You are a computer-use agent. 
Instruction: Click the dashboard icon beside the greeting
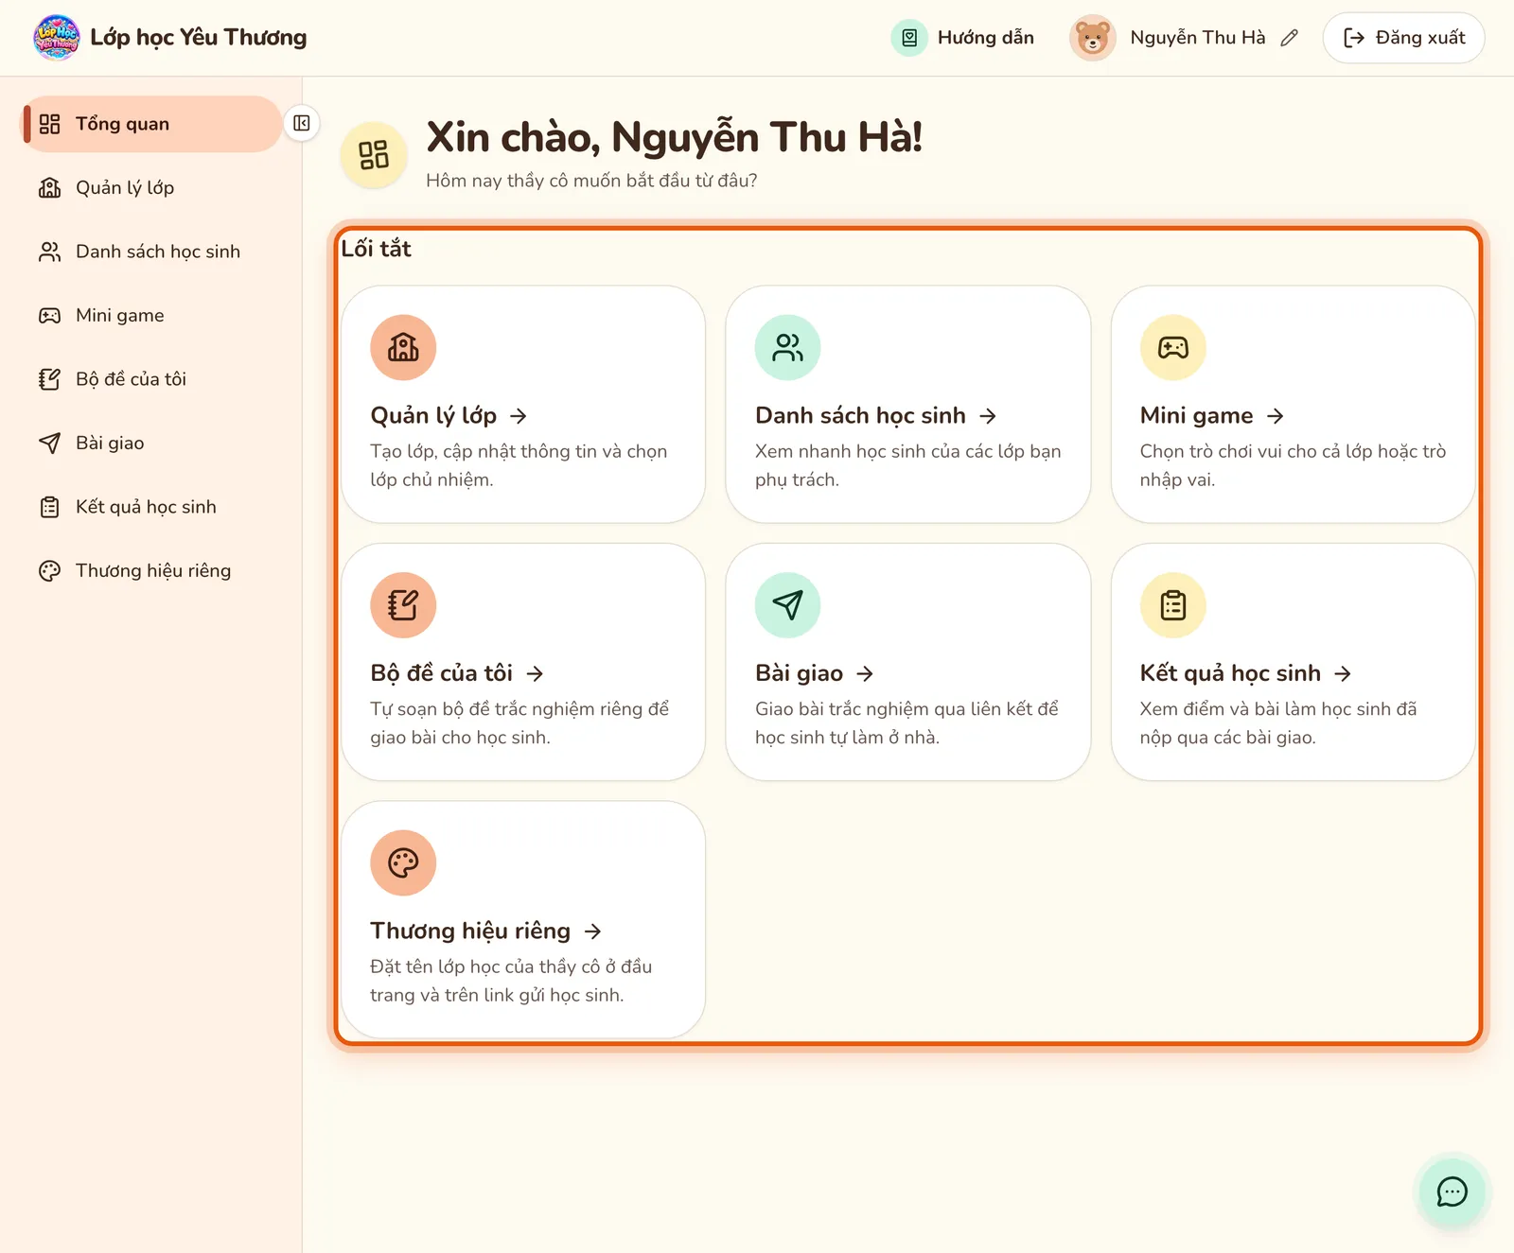click(374, 154)
